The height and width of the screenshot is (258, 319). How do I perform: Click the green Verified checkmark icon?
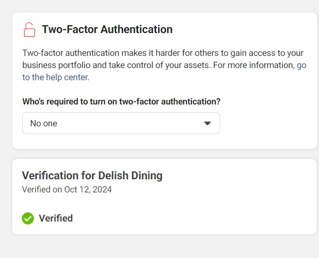pyautogui.click(x=28, y=218)
